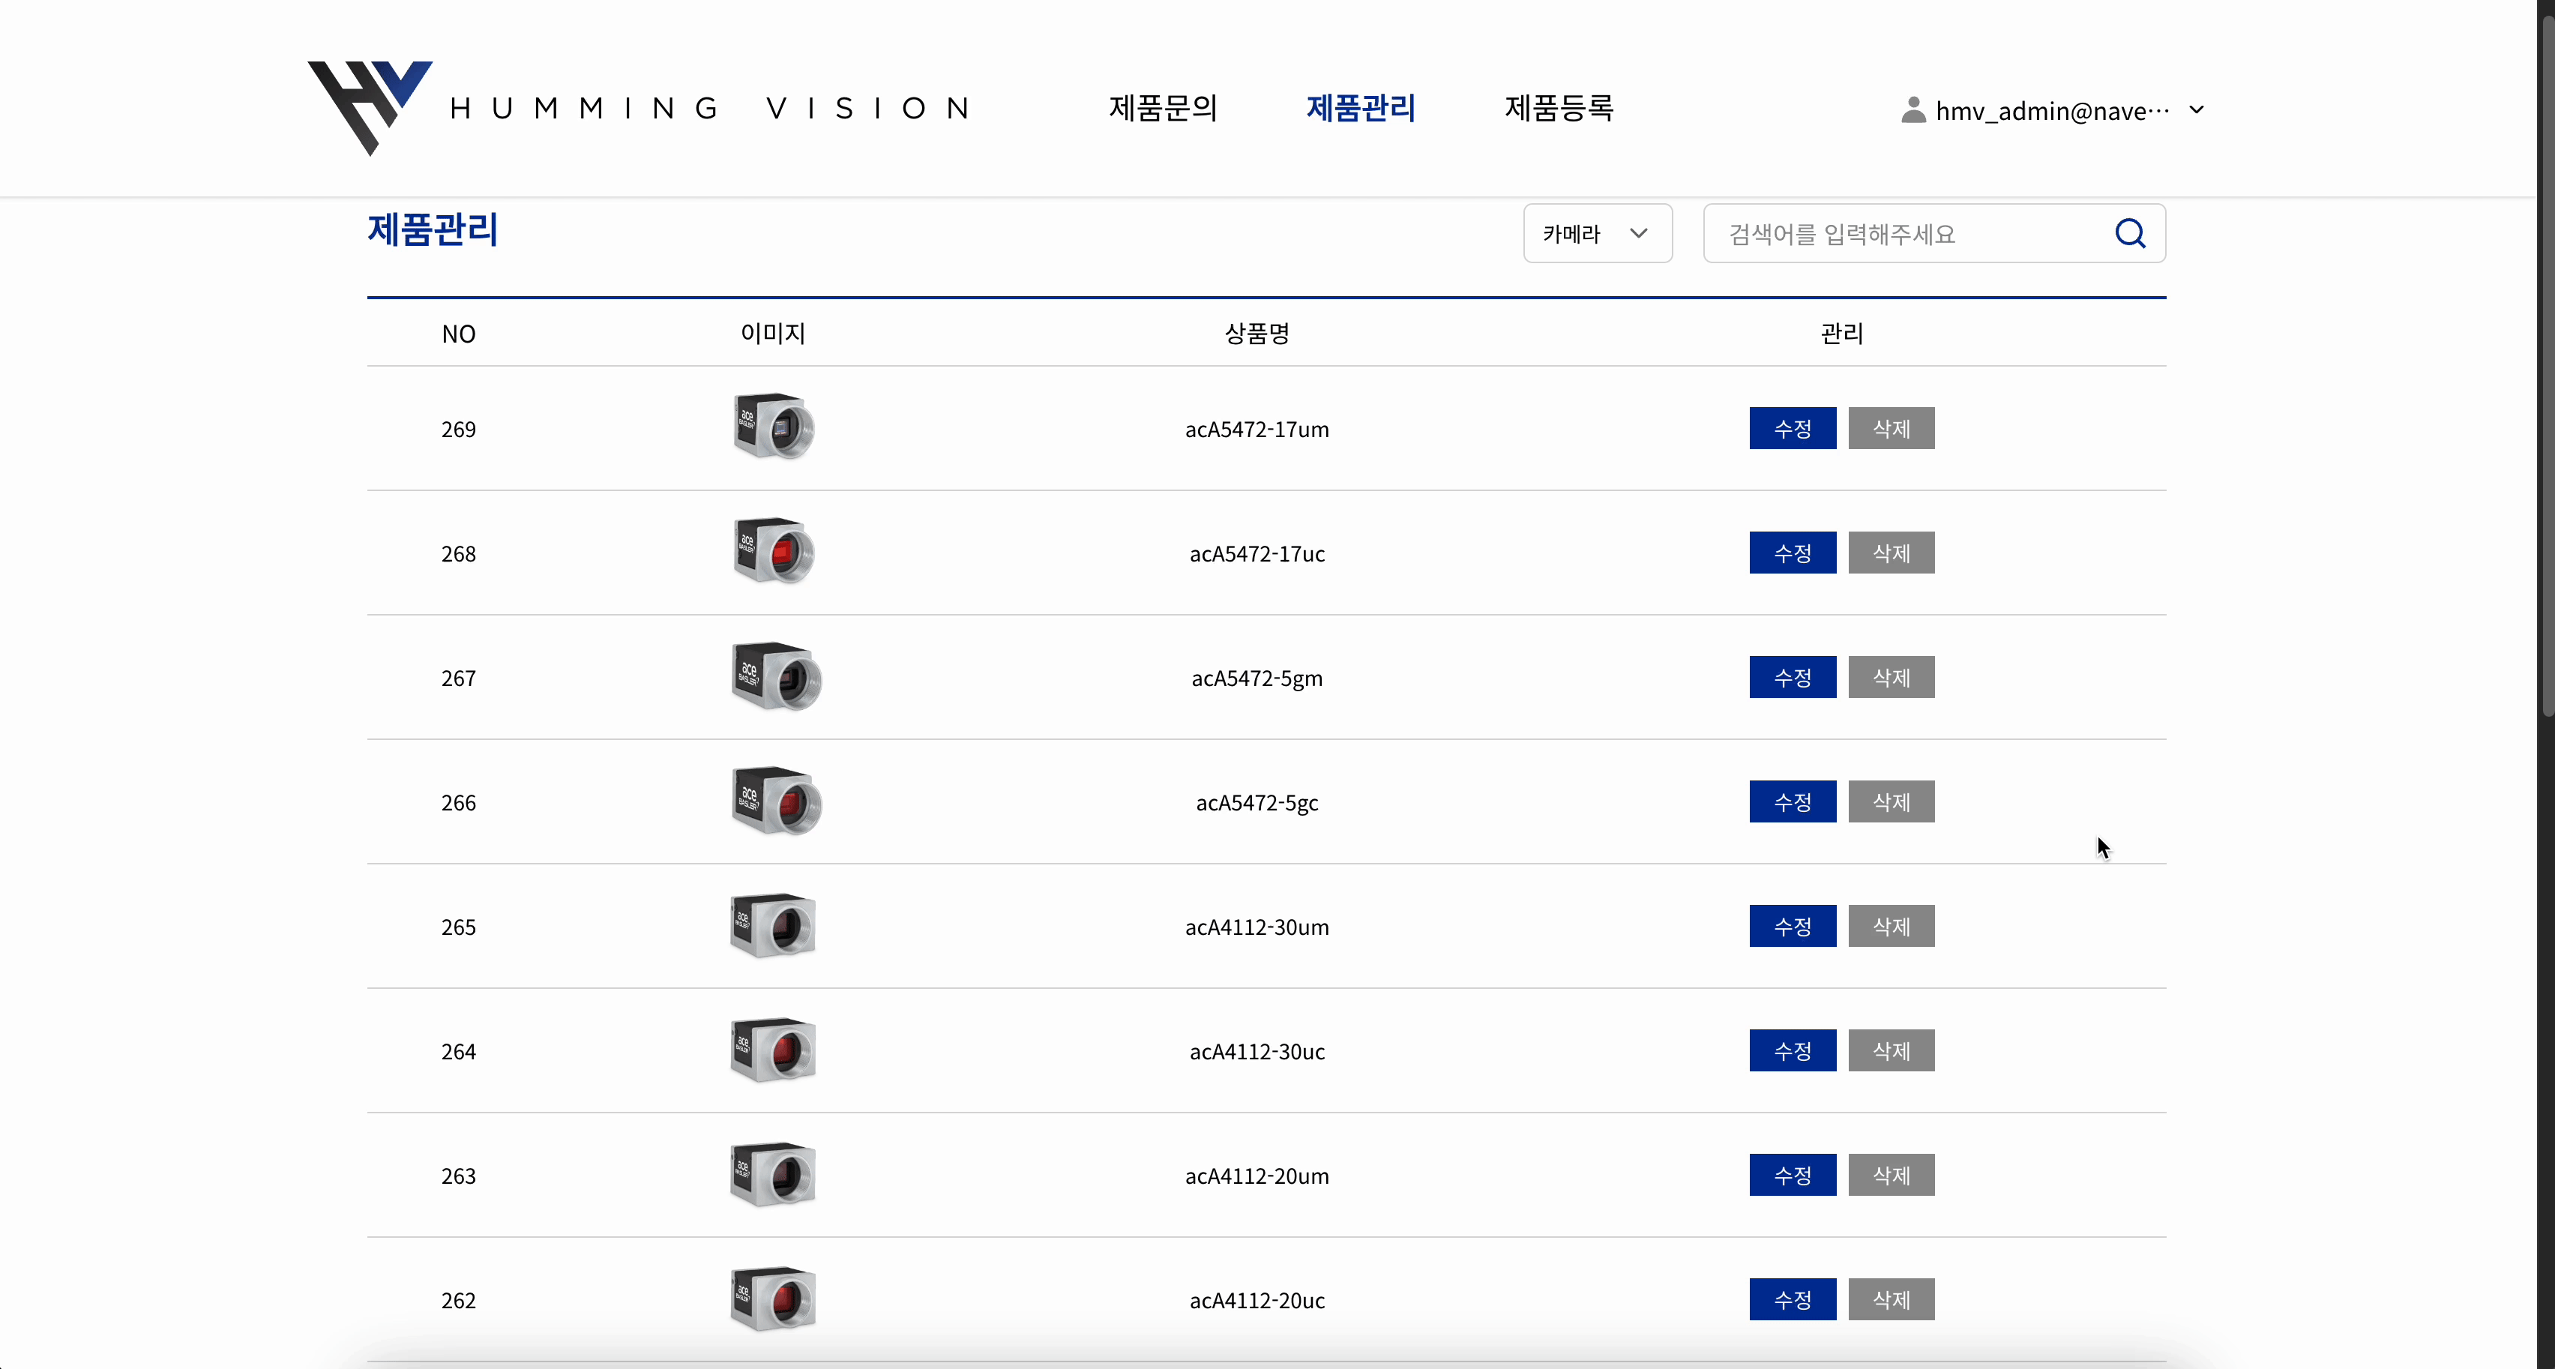Viewport: 2555px width, 1369px height.
Task: Click the acA4112-20uc product thumbnail
Action: click(x=773, y=1299)
